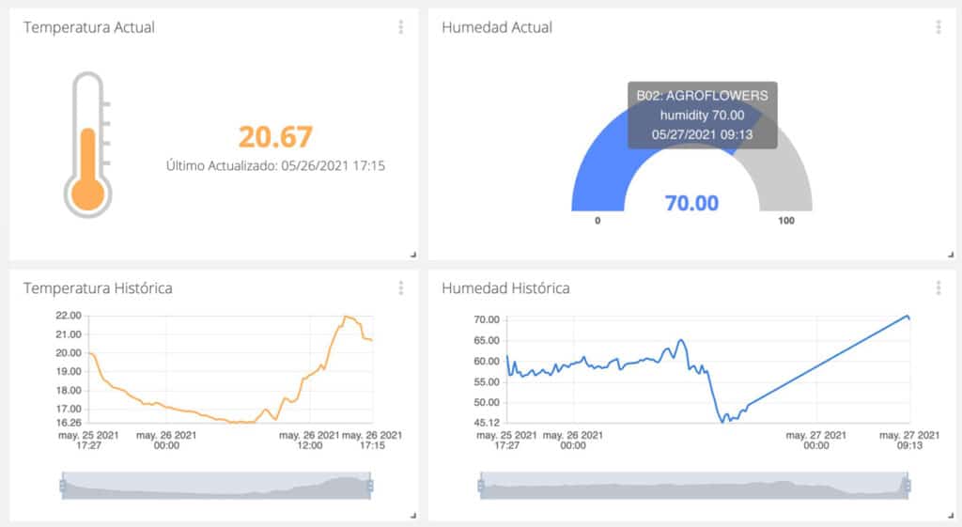Open Humedad Histórica widget options menu
The width and height of the screenshot is (962, 527).
coord(938,287)
